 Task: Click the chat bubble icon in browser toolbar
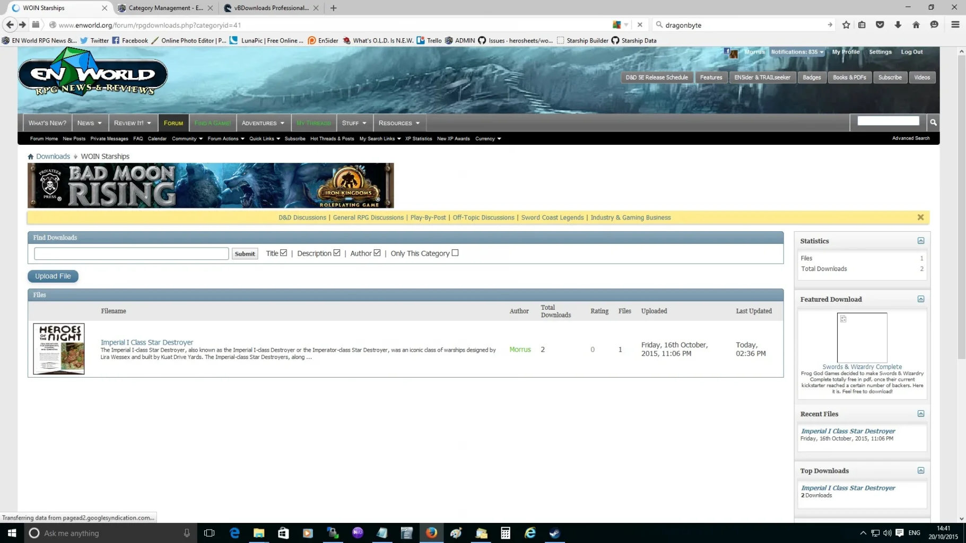pyautogui.click(x=934, y=25)
